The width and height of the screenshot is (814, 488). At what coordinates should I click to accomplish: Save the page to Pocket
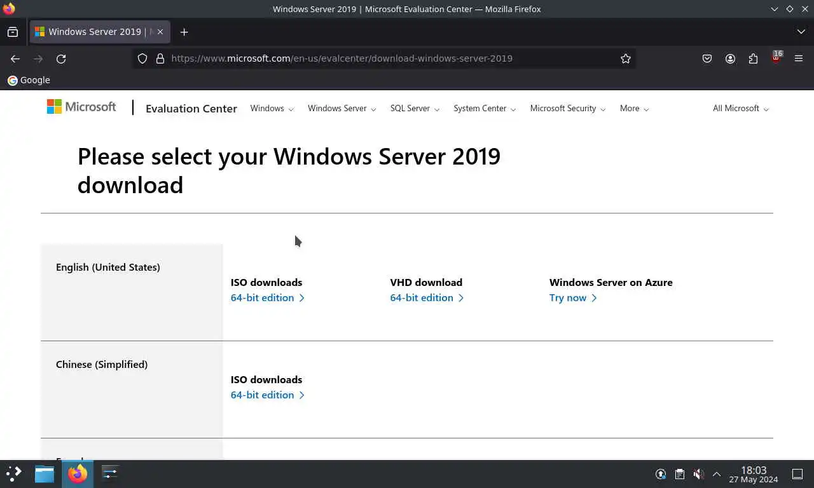pos(707,58)
